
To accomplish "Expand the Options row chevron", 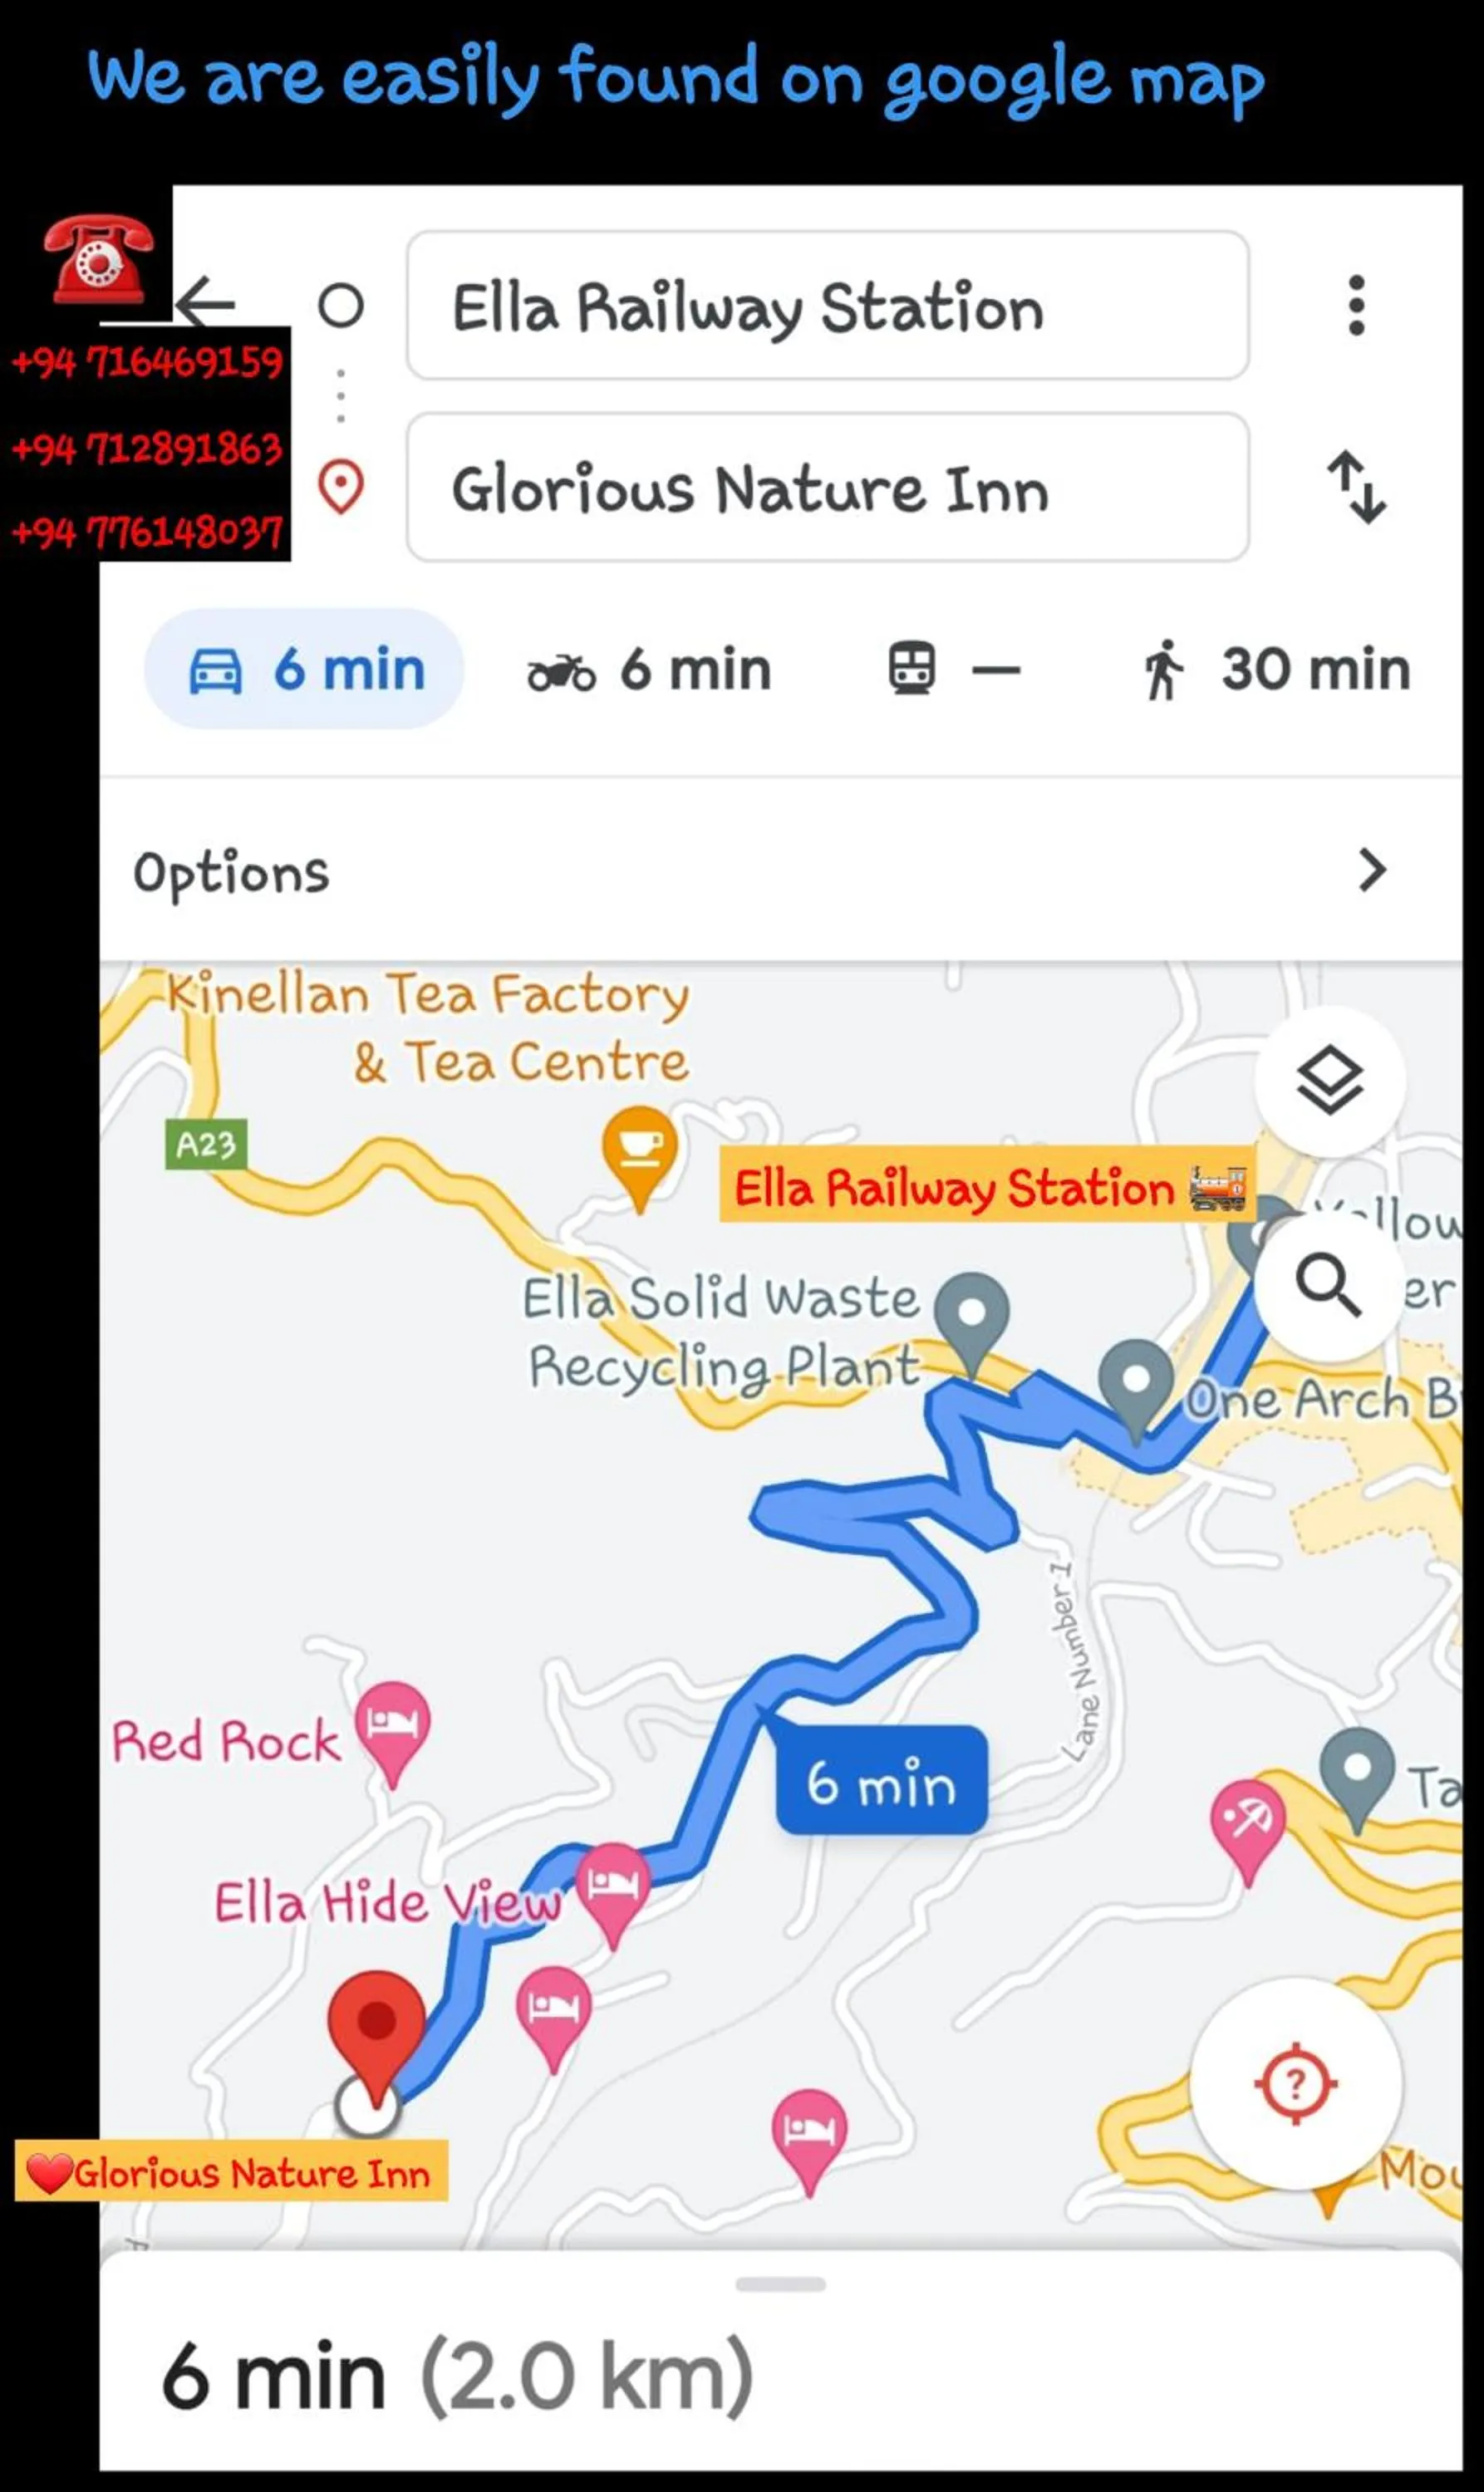I will (x=1372, y=871).
